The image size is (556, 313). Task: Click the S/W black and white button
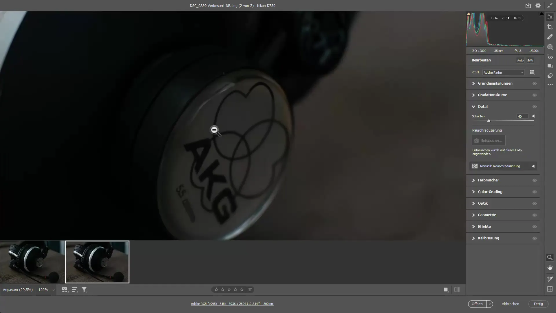click(x=530, y=60)
